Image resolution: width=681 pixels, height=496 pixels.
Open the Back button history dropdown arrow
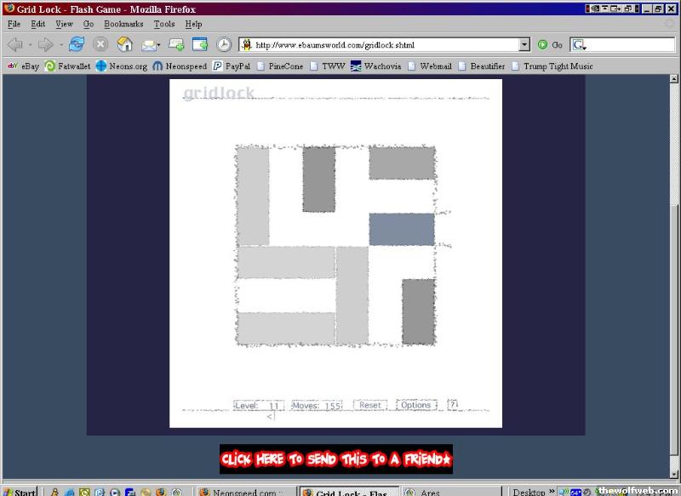click(30, 44)
